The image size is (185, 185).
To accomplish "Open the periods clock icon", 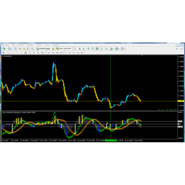I will [x=117, y=49].
